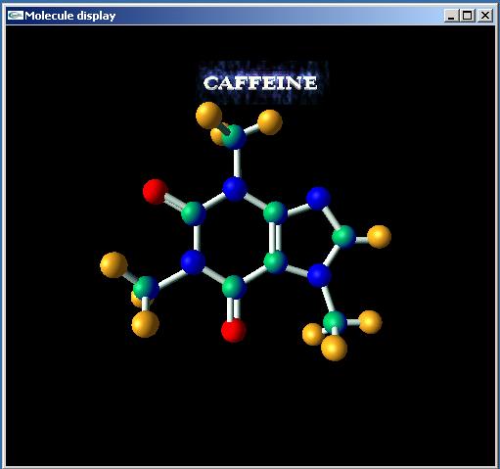Select the blue nitrogen atom at left
Viewport: 500px width, 469px height.
(x=193, y=262)
